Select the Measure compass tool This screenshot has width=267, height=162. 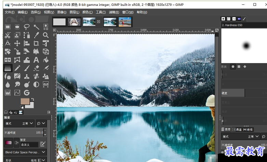tap(8, 43)
